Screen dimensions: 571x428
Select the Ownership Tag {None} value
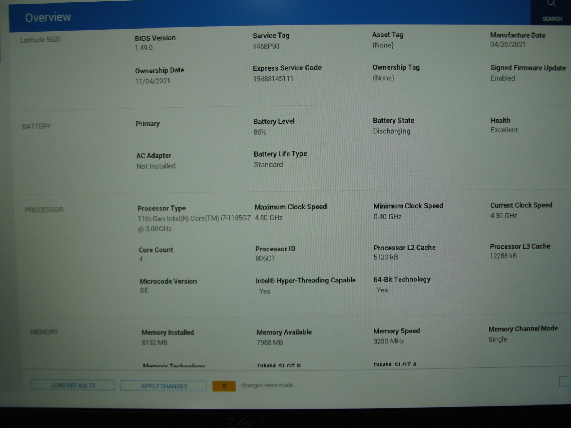(x=383, y=78)
